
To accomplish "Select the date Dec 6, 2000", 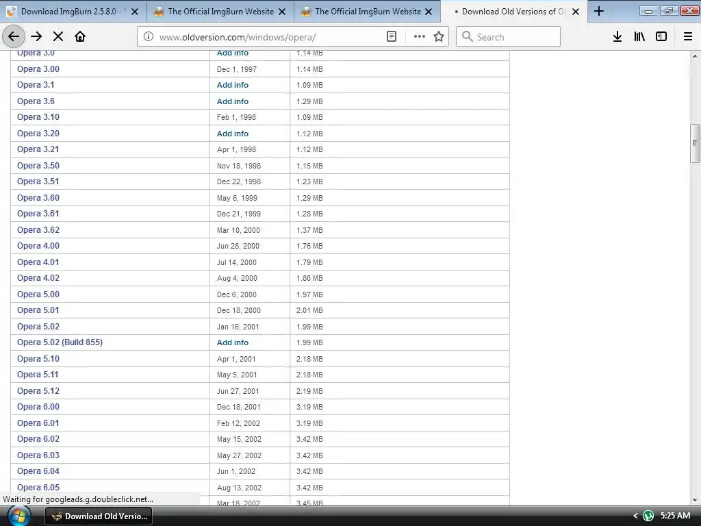I will [236, 295].
